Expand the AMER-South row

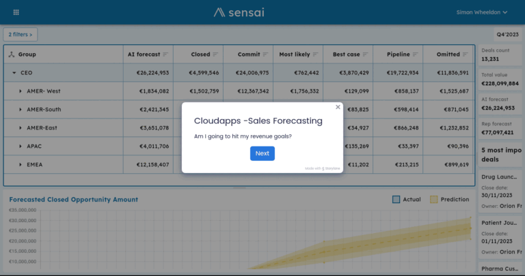[x=21, y=110]
